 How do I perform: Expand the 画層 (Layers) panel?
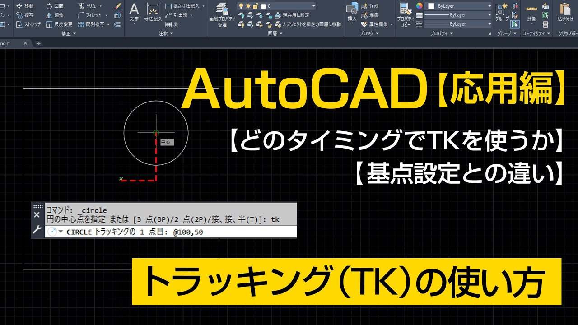pyautogui.click(x=275, y=33)
